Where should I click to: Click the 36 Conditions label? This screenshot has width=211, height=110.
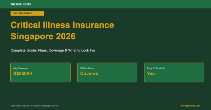(87, 68)
